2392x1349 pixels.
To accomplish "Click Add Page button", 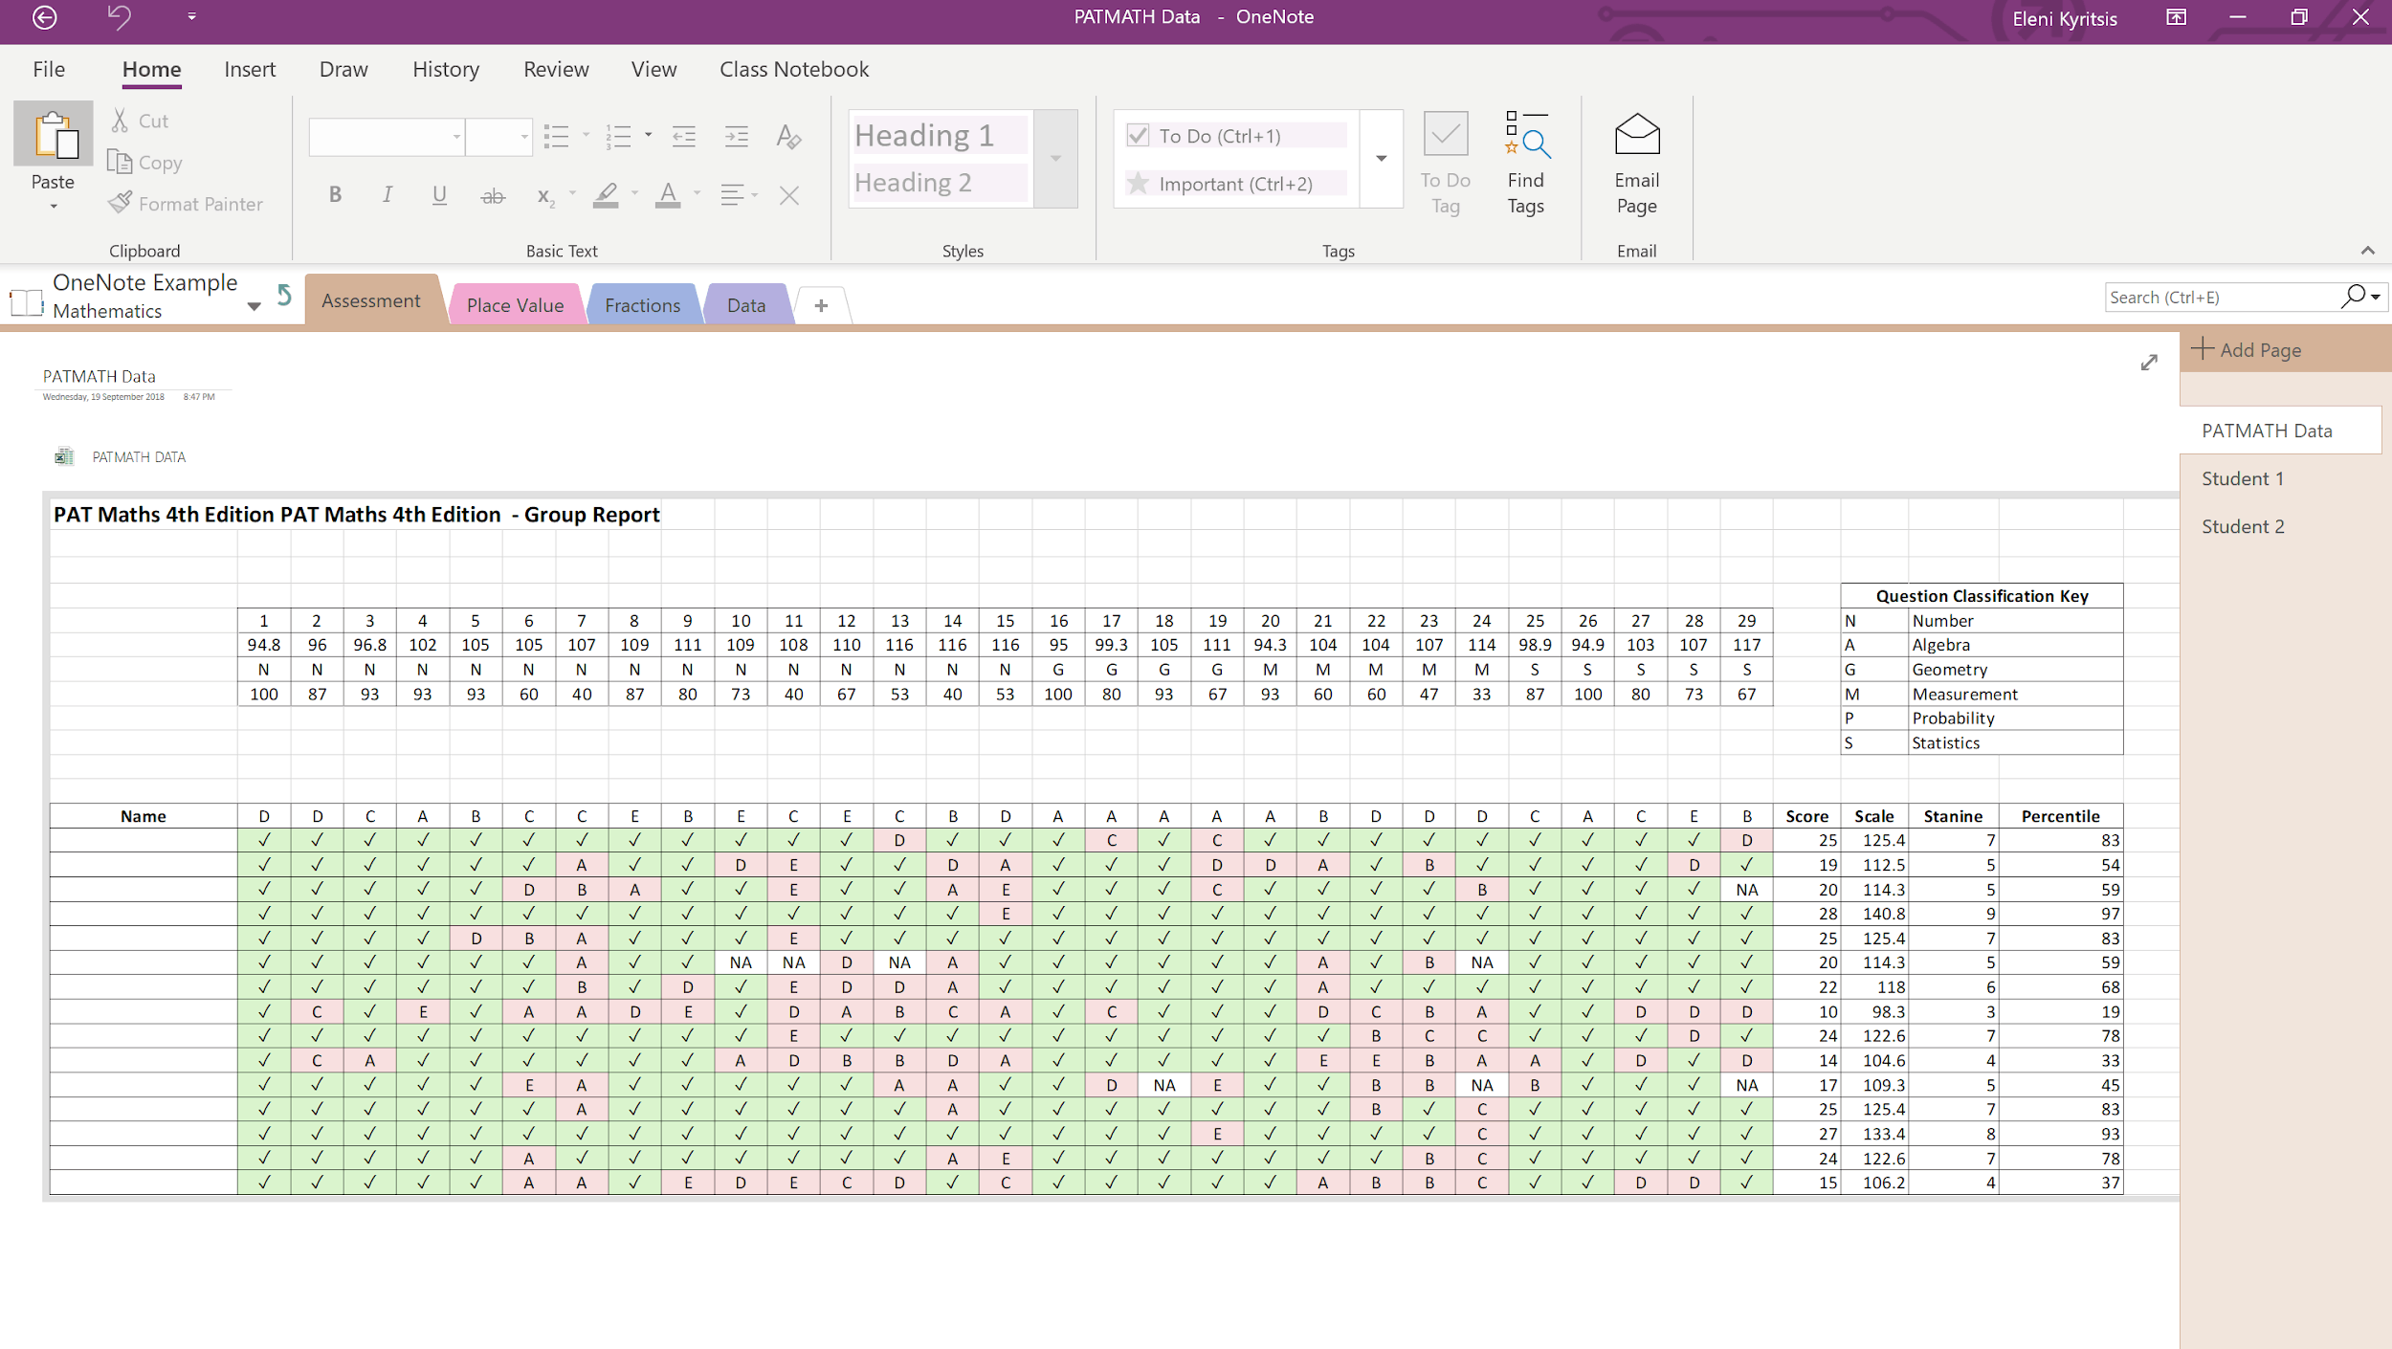I will point(2247,350).
